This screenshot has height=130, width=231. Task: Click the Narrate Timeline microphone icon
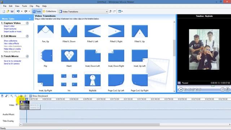(x=6, y=96)
